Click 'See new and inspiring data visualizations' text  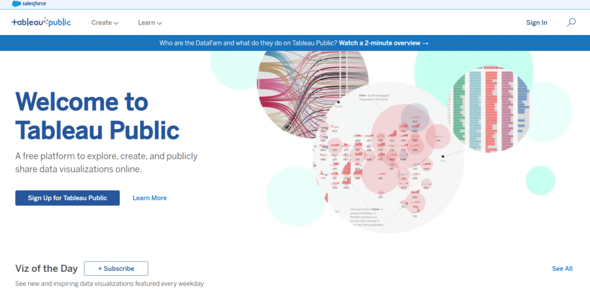click(x=109, y=284)
